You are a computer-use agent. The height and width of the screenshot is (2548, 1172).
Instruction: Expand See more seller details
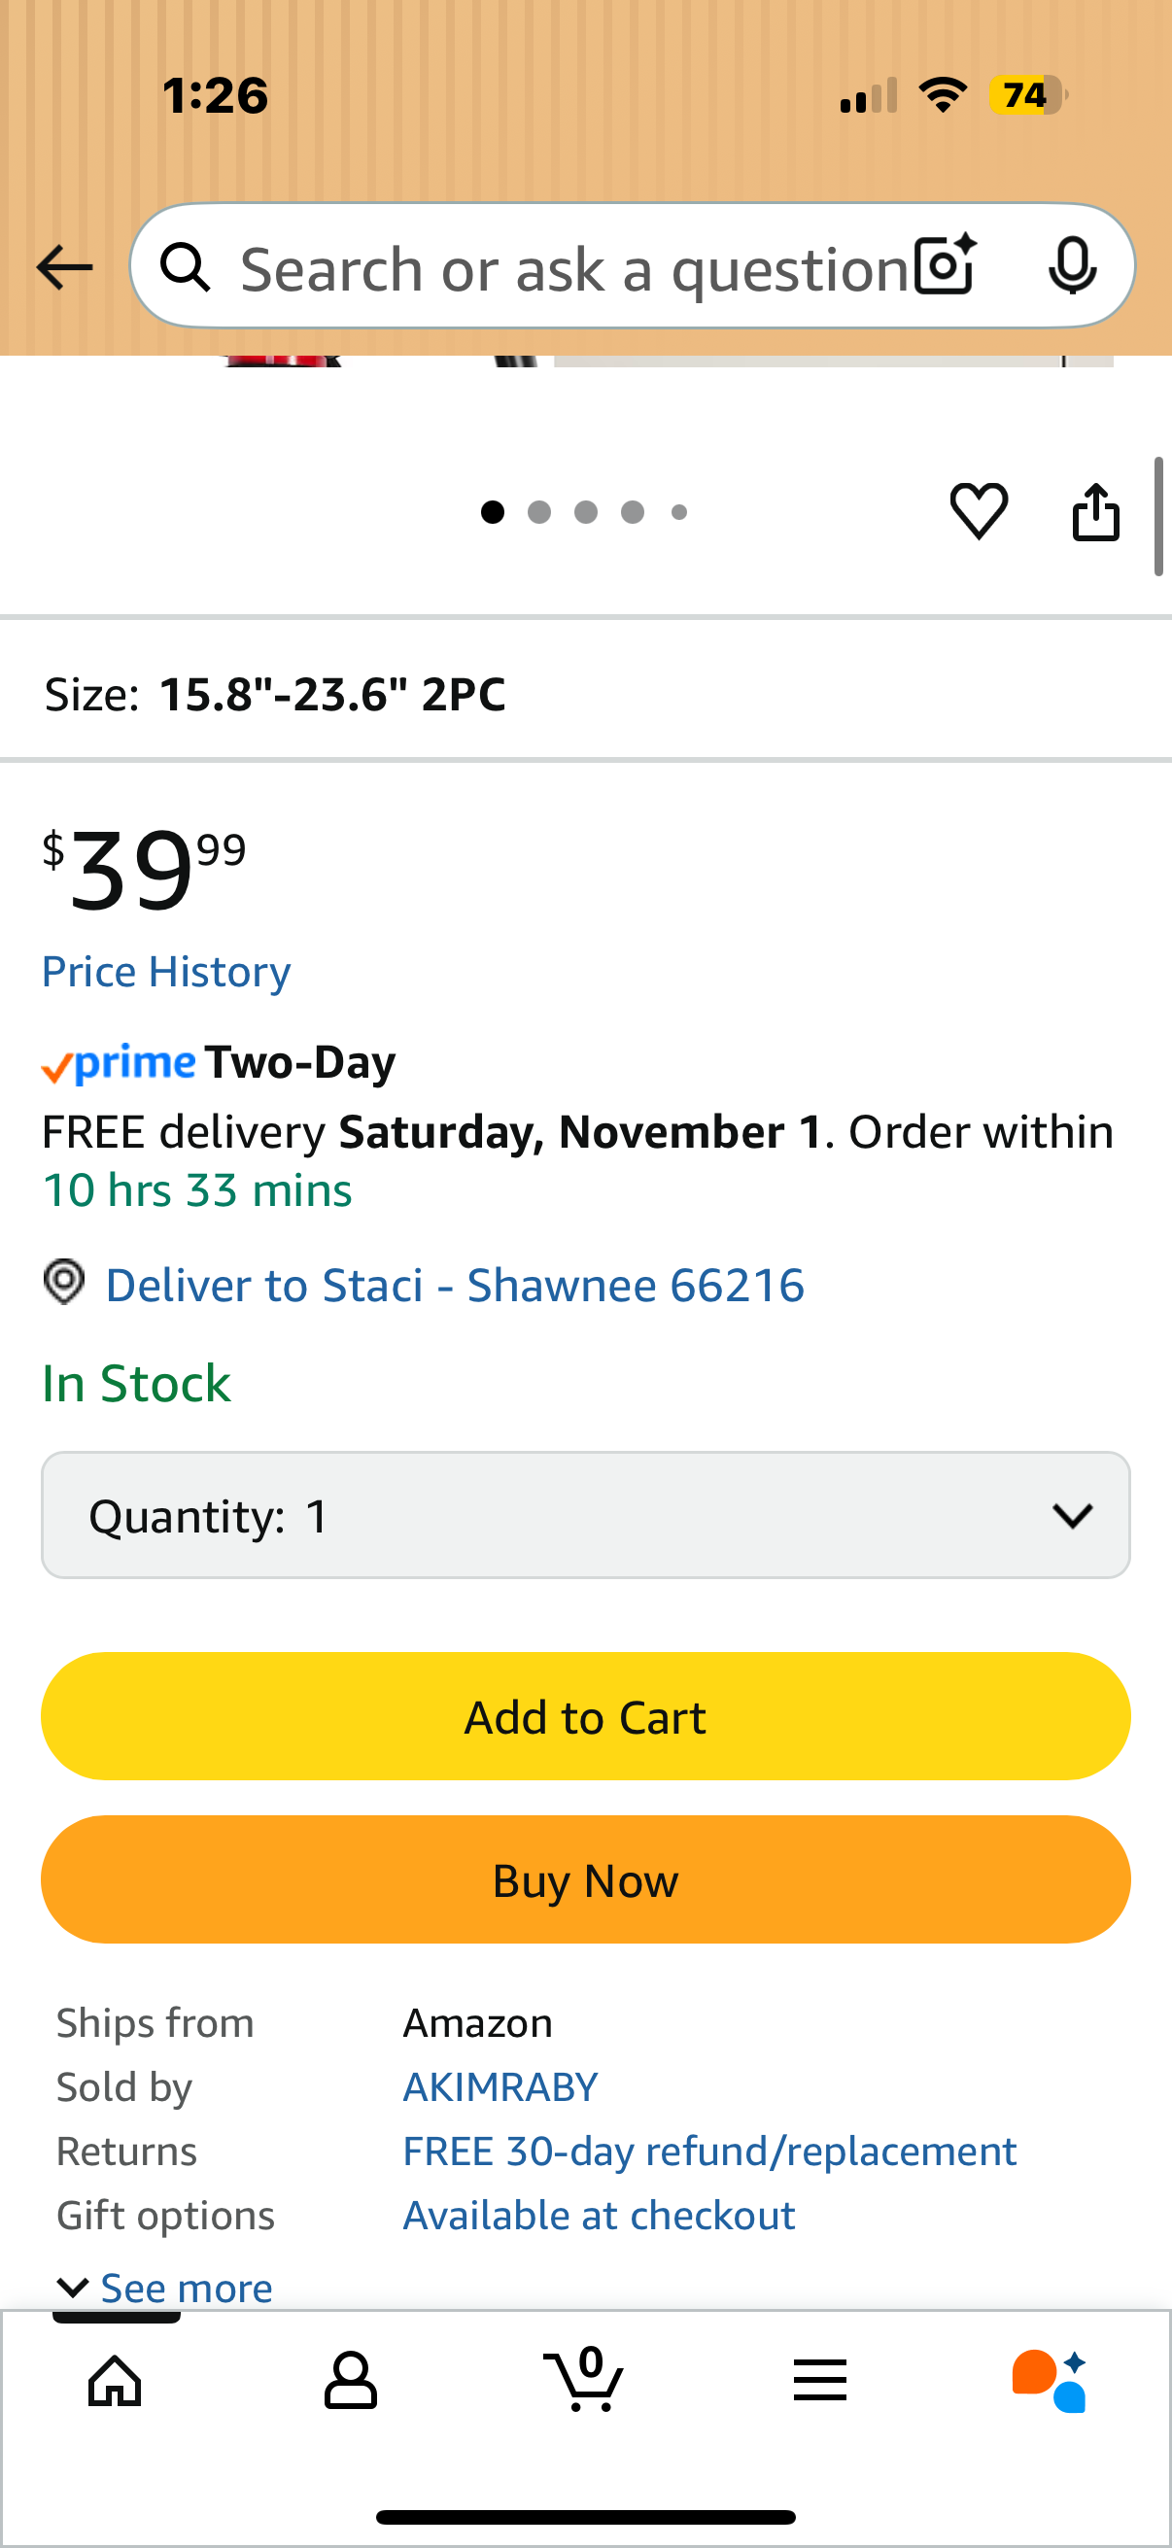(166, 2288)
